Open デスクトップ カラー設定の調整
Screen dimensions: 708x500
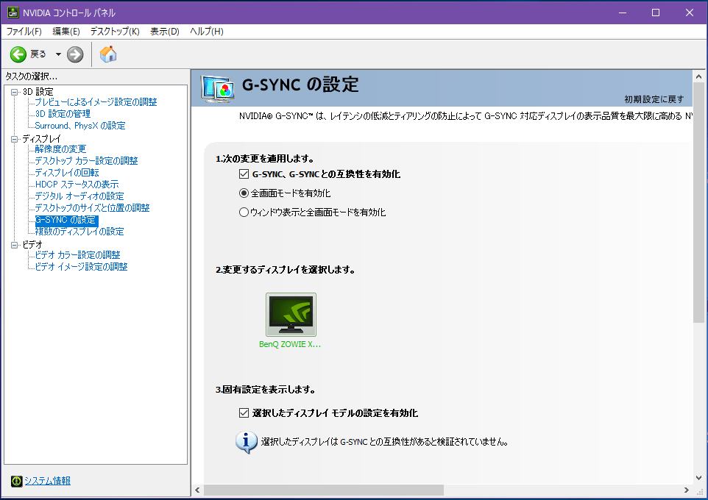(86, 160)
